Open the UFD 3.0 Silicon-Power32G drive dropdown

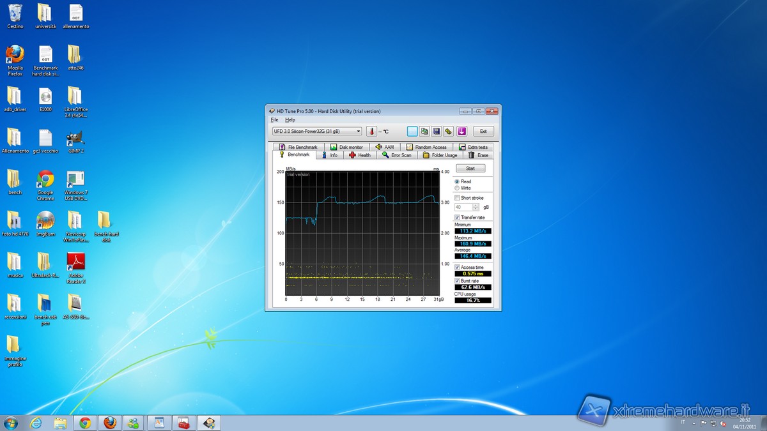(x=317, y=132)
